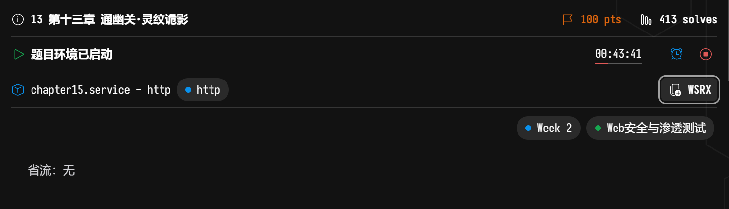The image size is (729, 209).
Task: Click the blue cube service icon
Action: [x=18, y=90]
